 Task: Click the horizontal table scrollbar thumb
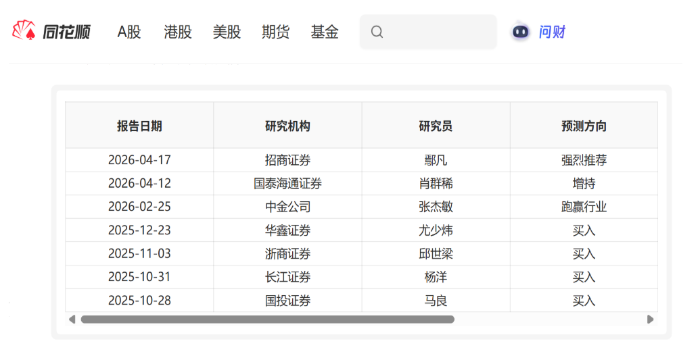(267, 319)
